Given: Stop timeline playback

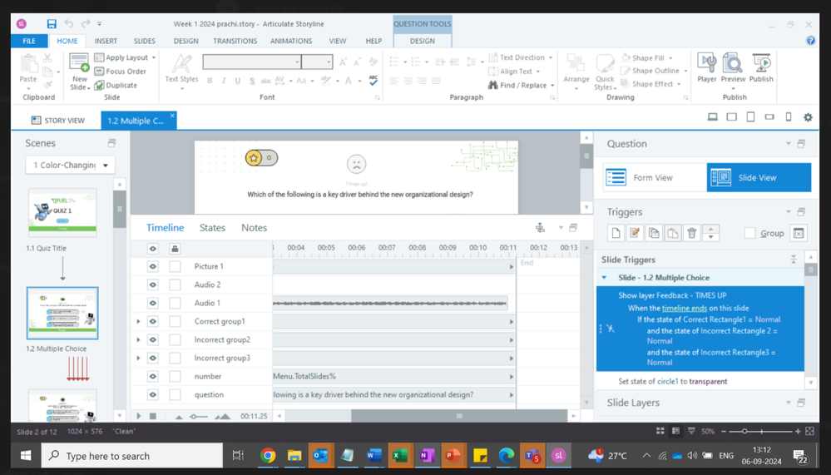Looking at the screenshot, I should [x=152, y=416].
